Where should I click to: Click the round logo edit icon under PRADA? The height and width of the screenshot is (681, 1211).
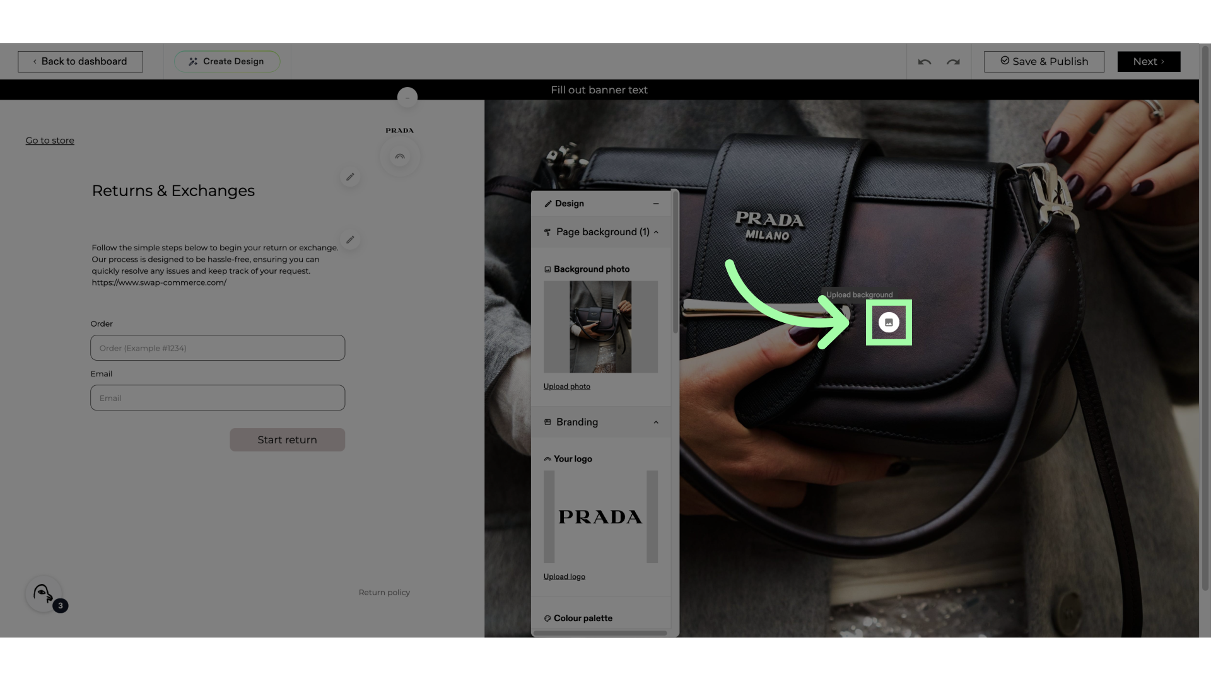point(400,156)
